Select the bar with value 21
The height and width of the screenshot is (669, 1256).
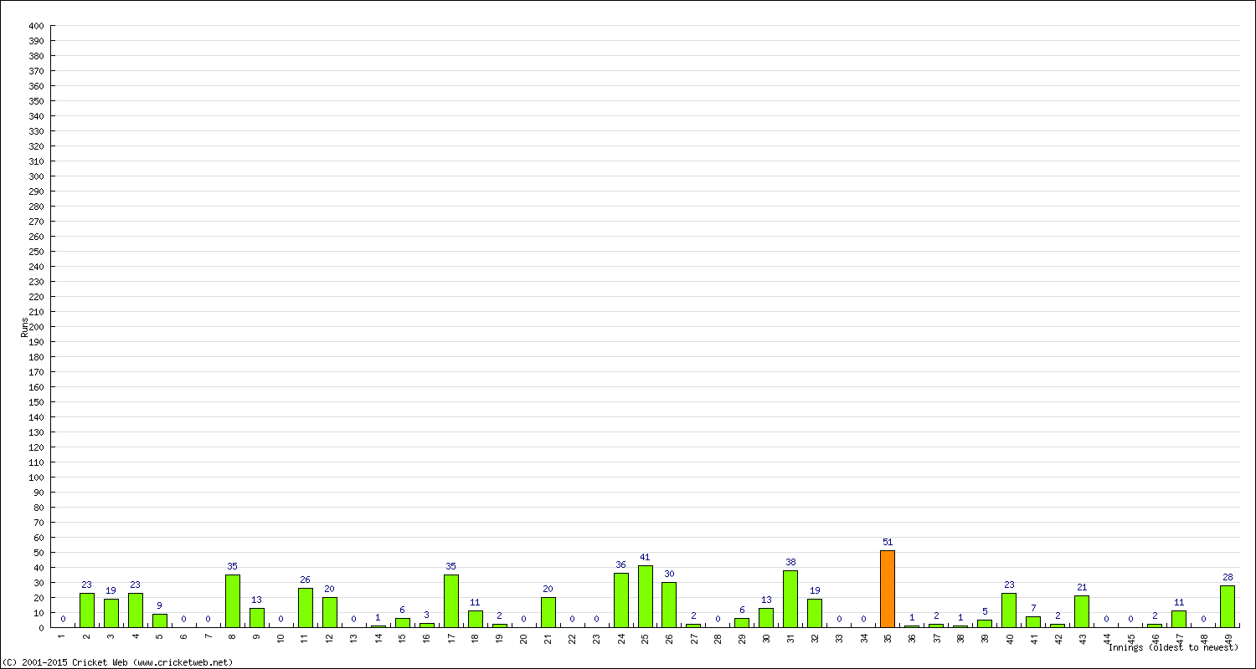1082,611
